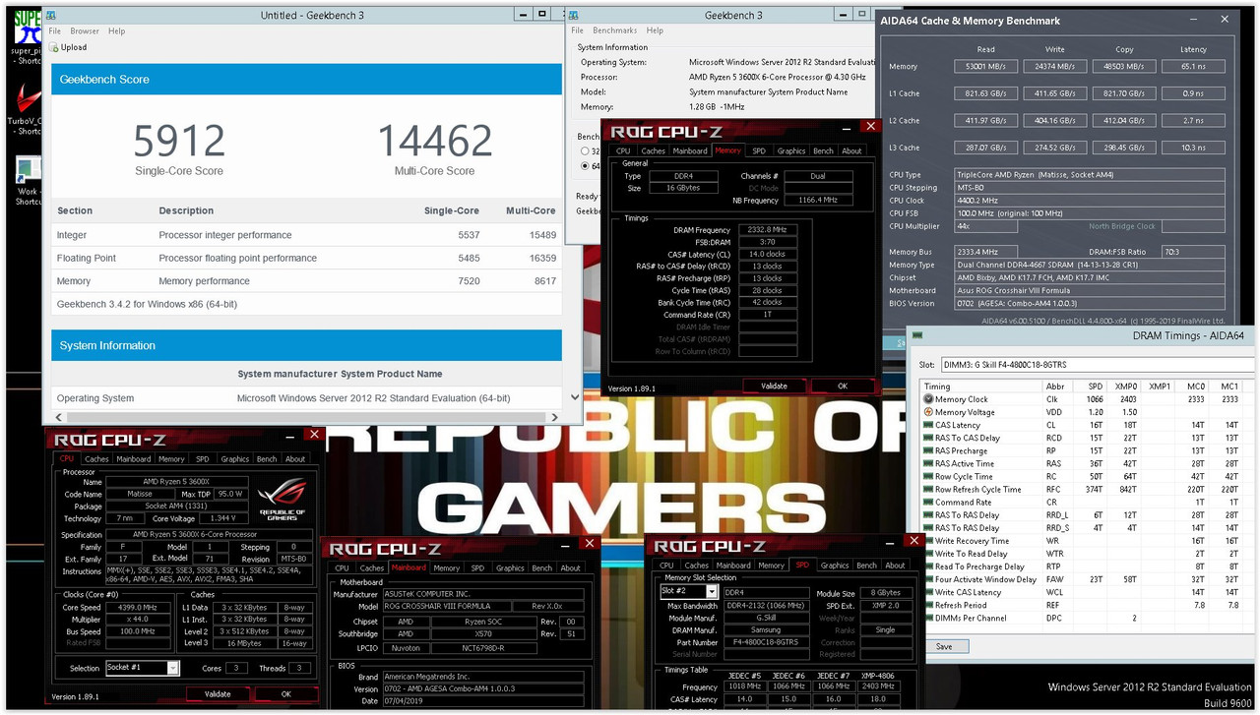Click Validate in bottom-left CPU-Z window
Screen dimensions: 1260x715
[x=218, y=693]
